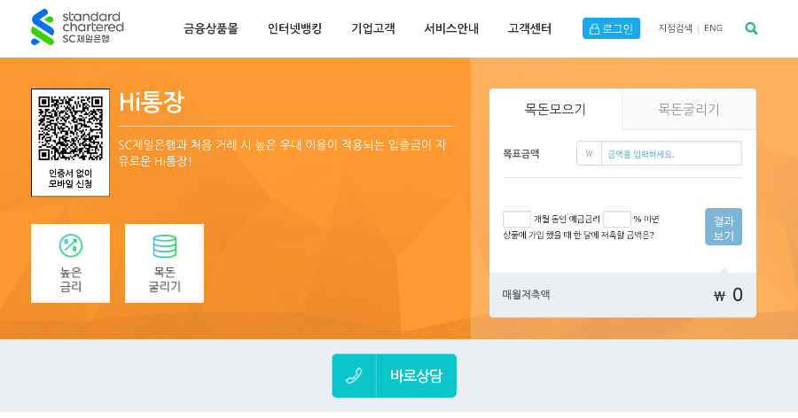Click the 높은 금리 percent icon tile
The image size is (798, 418).
tap(71, 263)
